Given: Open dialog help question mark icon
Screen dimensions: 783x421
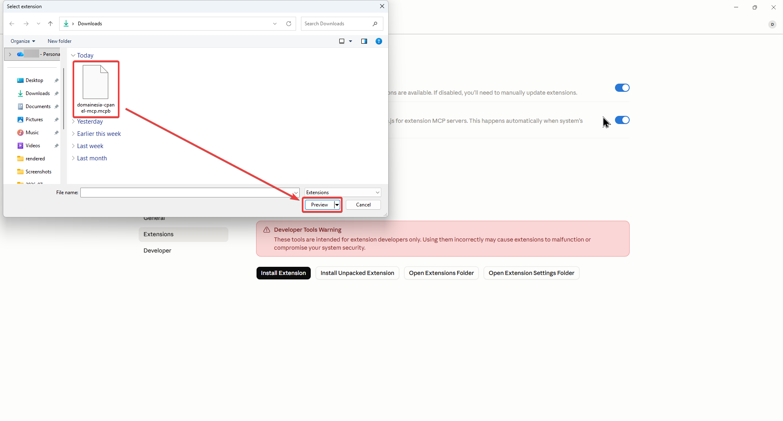Looking at the screenshot, I should pyautogui.click(x=379, y=41).
